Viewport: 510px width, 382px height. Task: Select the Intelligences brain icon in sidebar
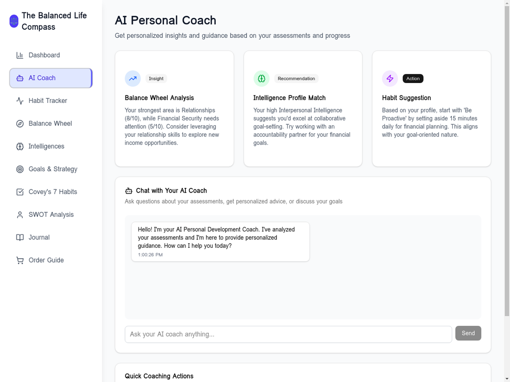[19, 146]
